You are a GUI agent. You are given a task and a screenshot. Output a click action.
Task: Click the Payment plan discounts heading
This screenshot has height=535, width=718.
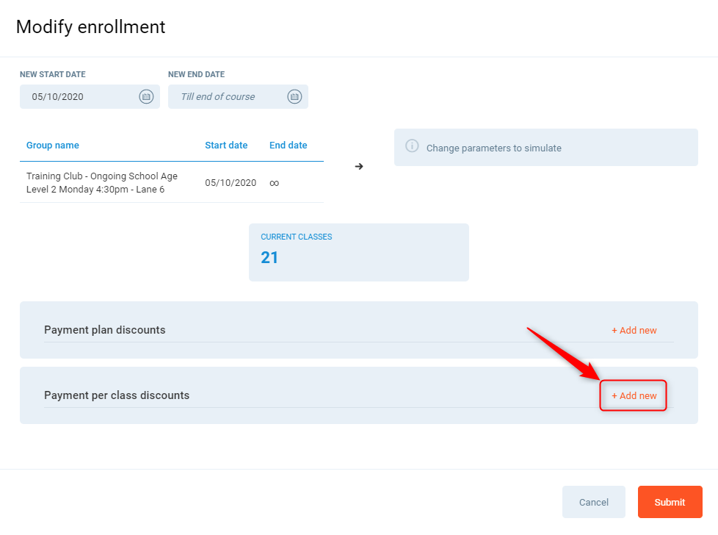pyautogui.click(x=105, y=330)
